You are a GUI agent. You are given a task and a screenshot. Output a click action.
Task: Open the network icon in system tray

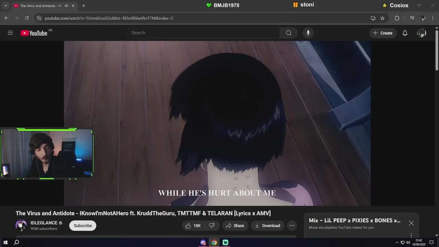(403, 243)
